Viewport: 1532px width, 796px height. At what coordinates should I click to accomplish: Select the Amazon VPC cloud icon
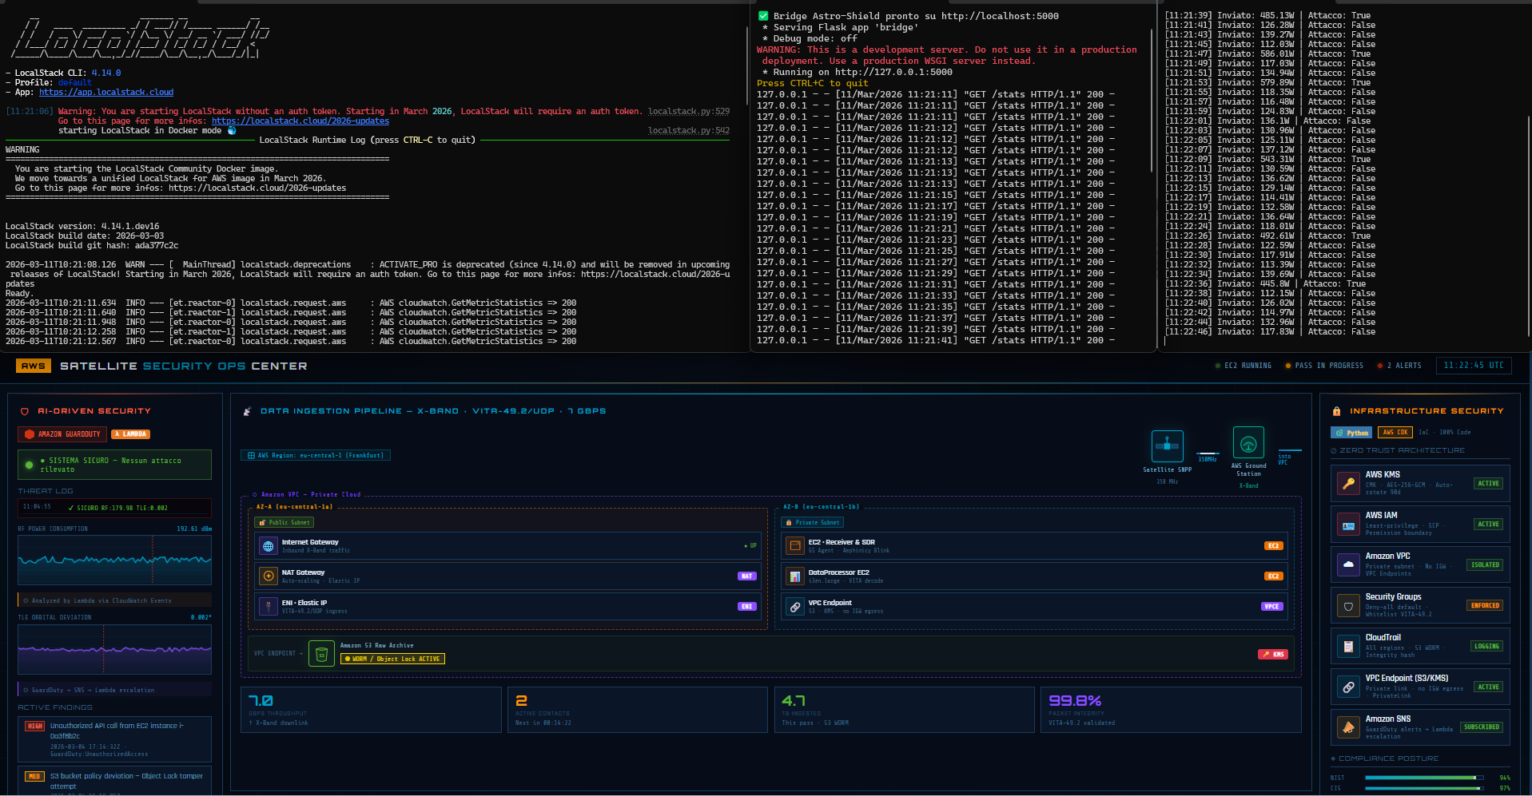point(1348,564)
